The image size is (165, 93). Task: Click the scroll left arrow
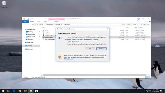[42, 75]
